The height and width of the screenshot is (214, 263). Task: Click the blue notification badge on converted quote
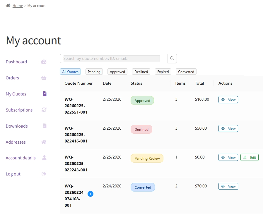(x=90, y=194)
